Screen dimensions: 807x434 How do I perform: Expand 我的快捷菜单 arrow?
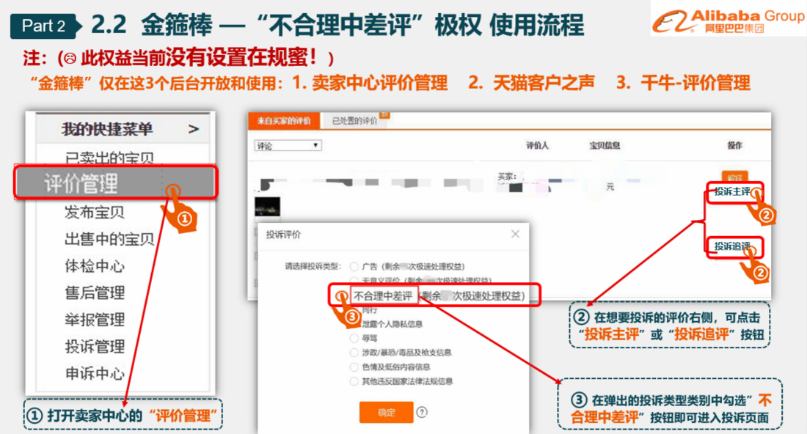coord(194,129)
